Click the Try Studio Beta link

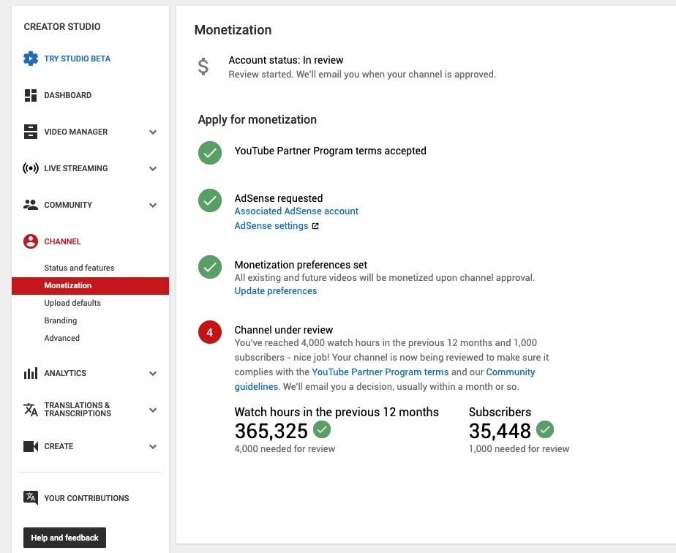tap(77, 59)
